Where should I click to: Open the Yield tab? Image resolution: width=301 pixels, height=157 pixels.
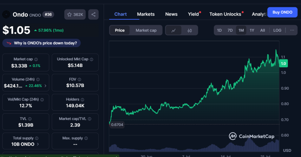coord(193,14)
